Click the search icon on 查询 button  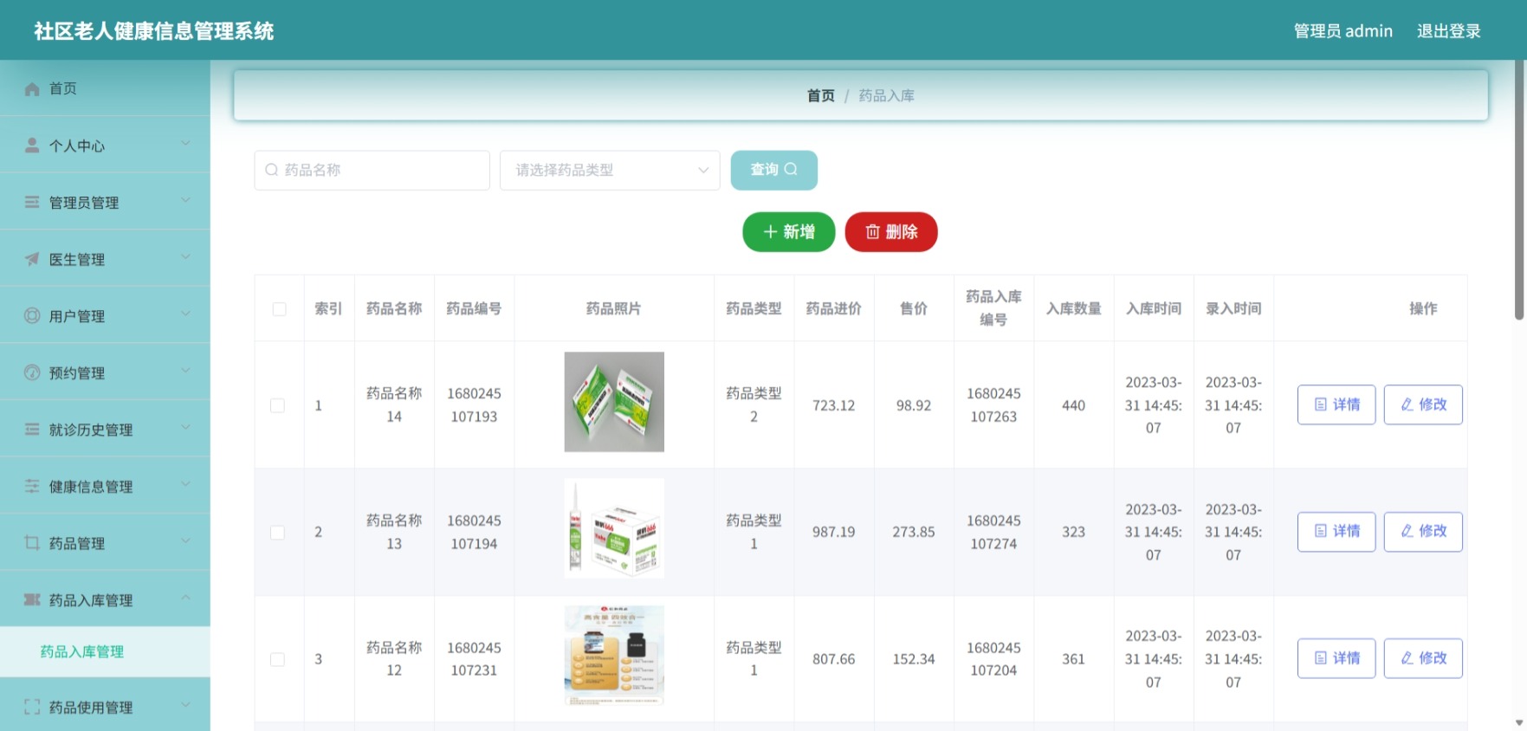coord(791,169)
